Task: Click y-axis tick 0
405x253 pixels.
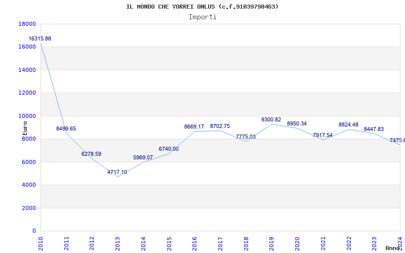Action: pos(34,231)
